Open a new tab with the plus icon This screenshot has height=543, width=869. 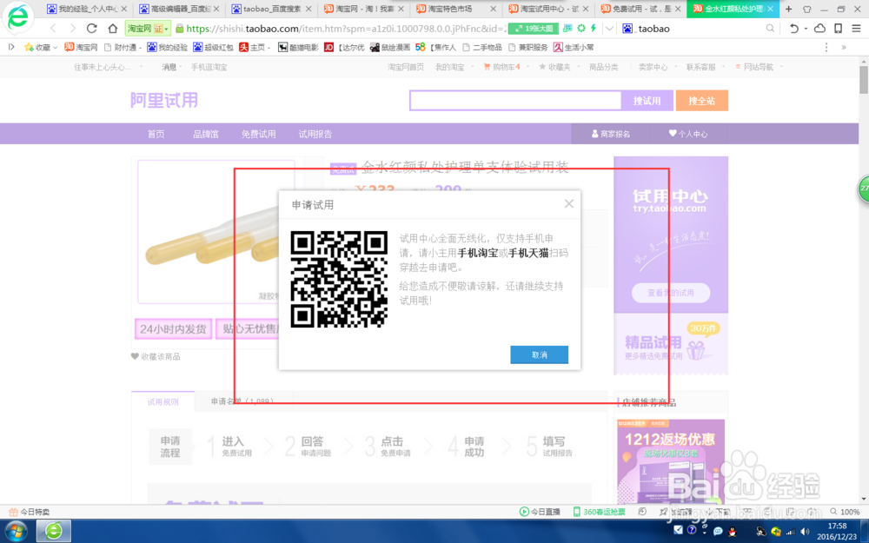tap(788, 9)
